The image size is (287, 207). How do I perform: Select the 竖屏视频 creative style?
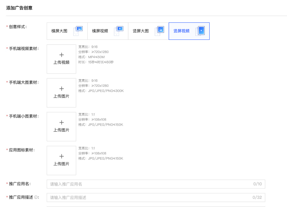189,31
